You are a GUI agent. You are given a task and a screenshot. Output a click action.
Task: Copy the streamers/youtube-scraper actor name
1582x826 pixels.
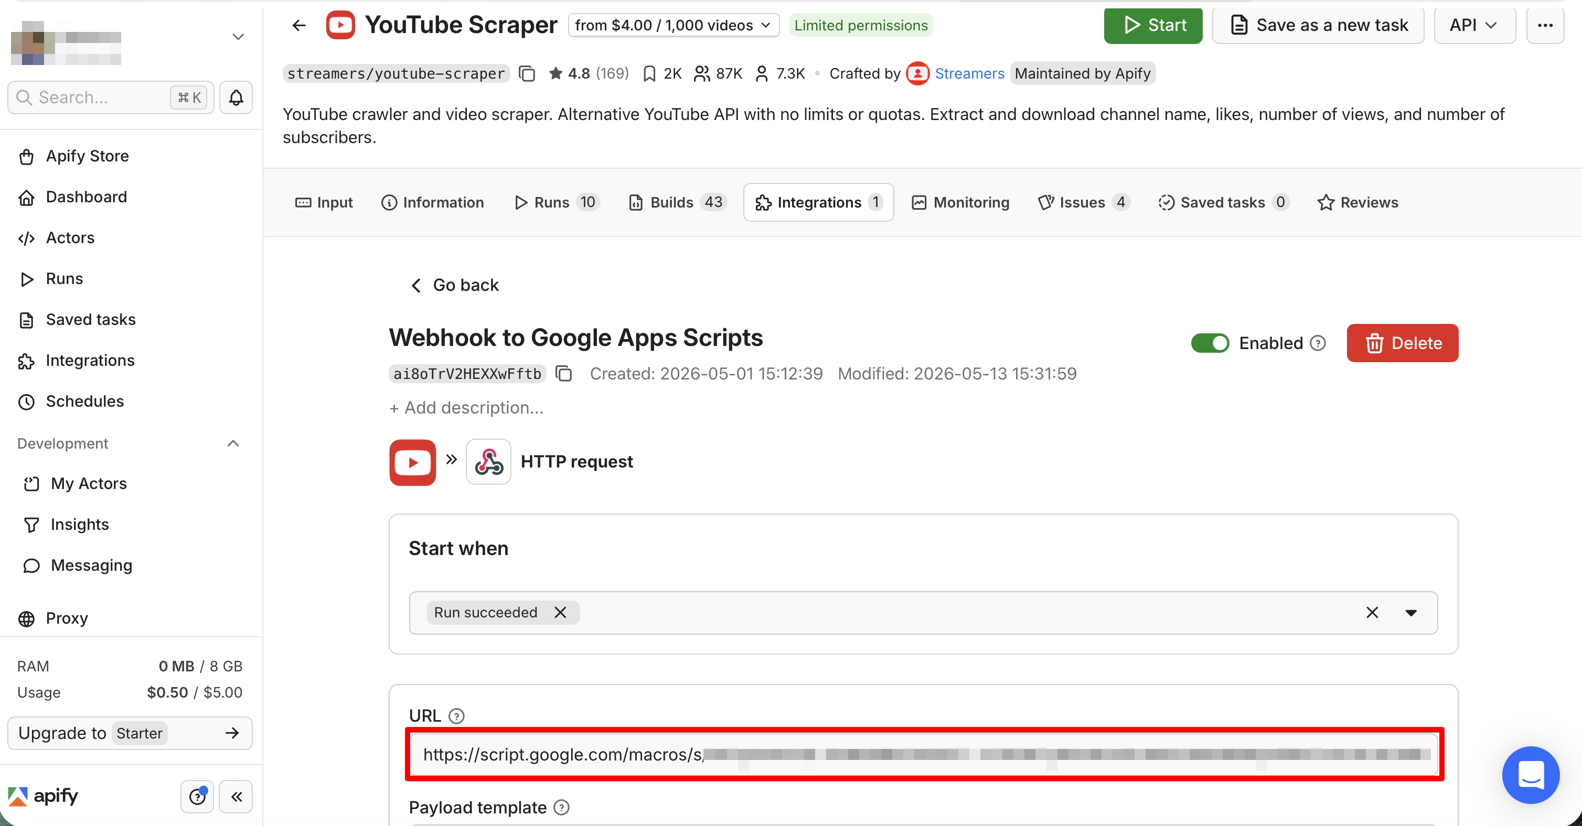(527, 74)
